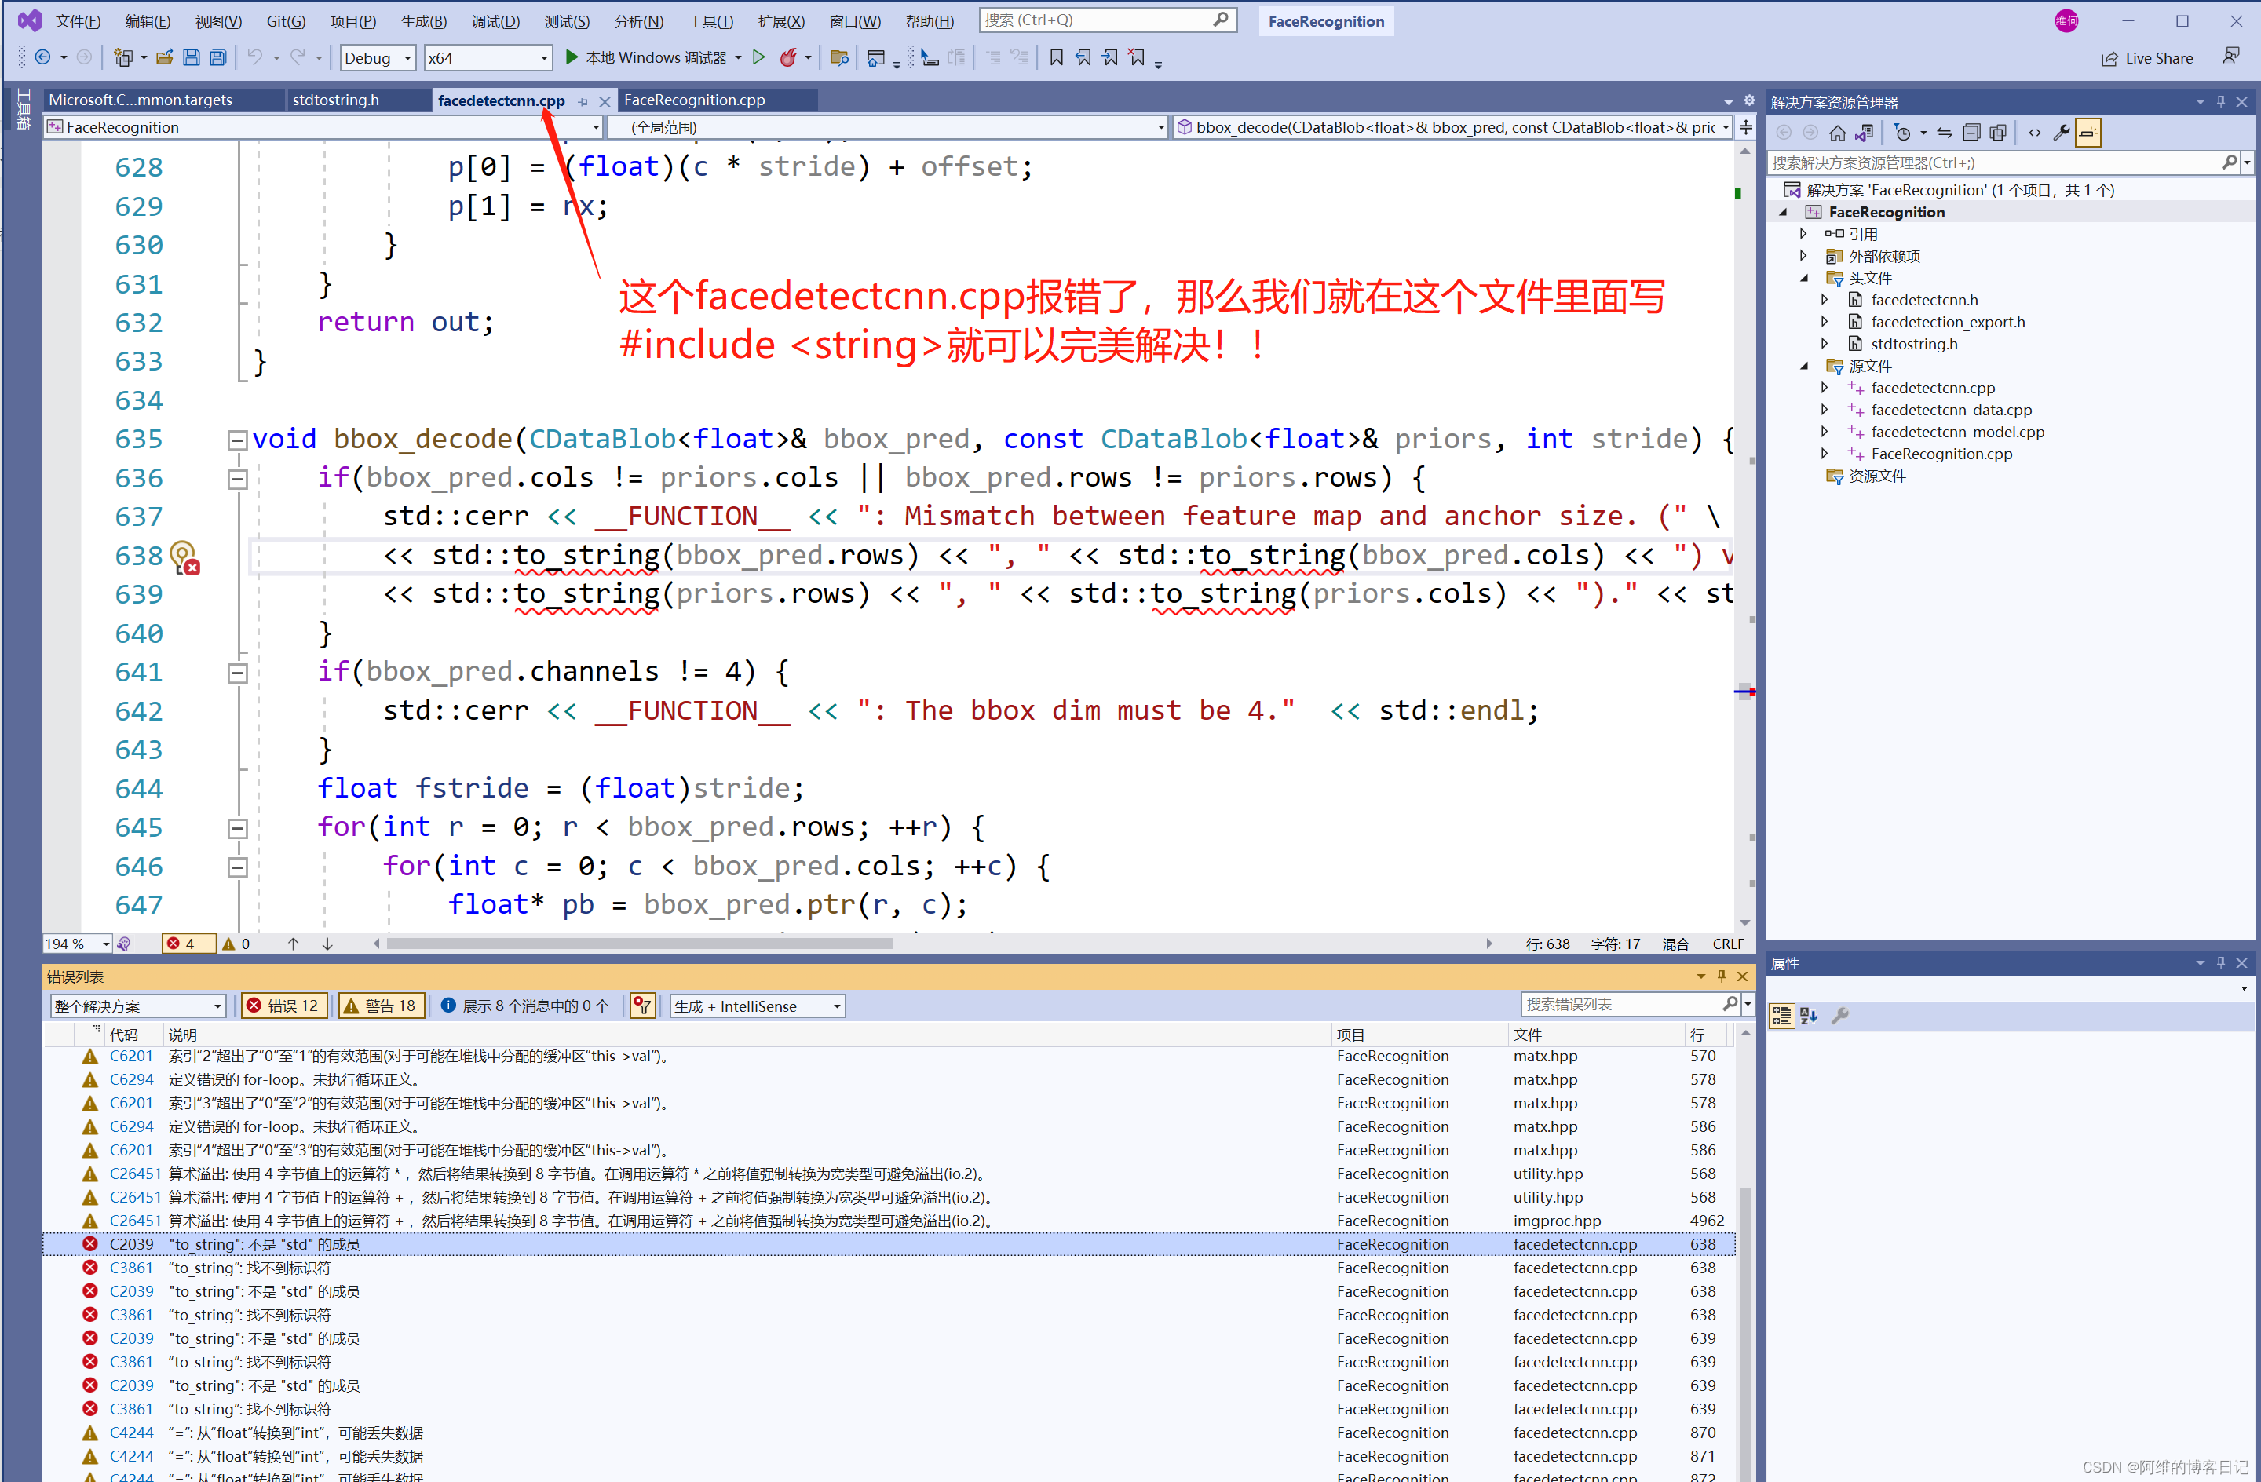Image resolution: width=2261 pixels, height=1482 pixels.
Task: Click the Categorized icon in Properties panel
Action: 1781,1015
